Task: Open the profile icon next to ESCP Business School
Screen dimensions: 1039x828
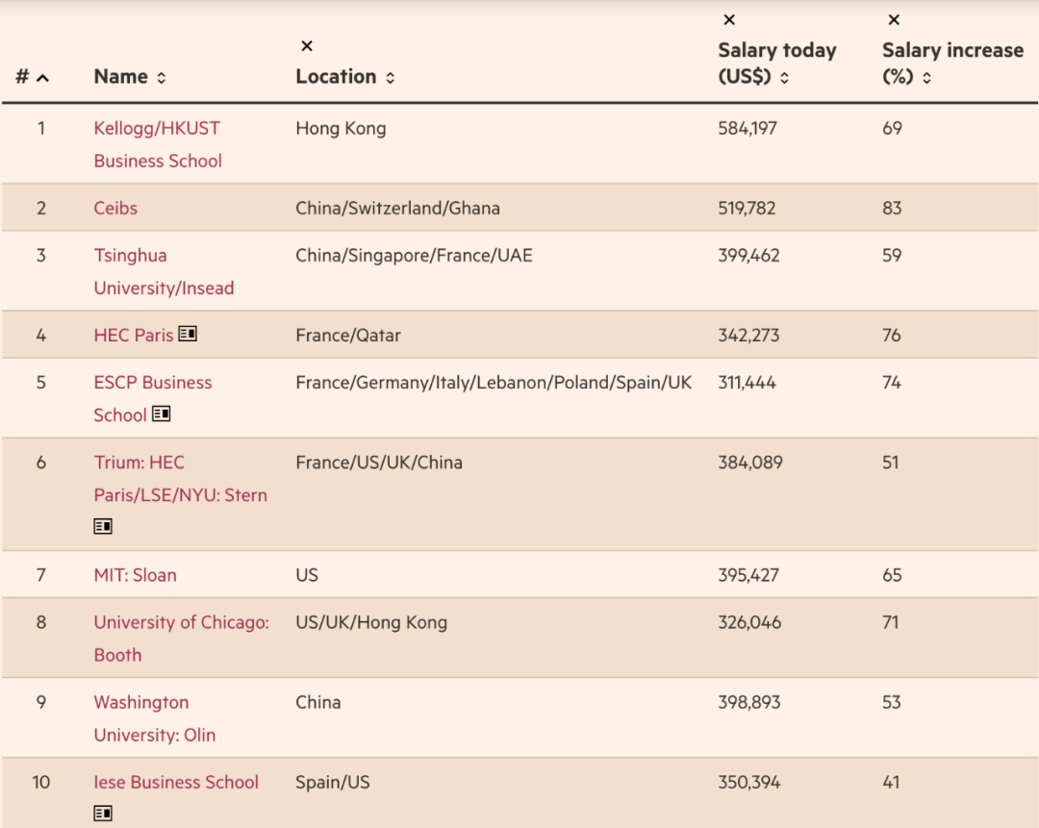Action: coord(161,414)
